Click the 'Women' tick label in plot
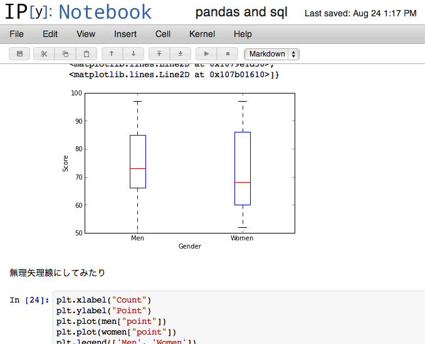The height and width of the screenshot is (344, 425). (242, 238)
